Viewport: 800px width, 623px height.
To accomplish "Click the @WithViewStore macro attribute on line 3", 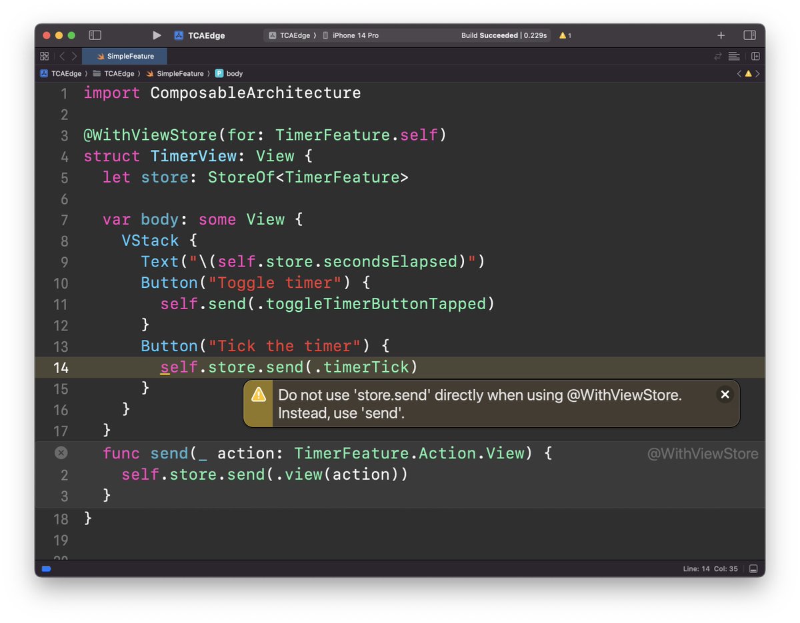I will (151, 135).
